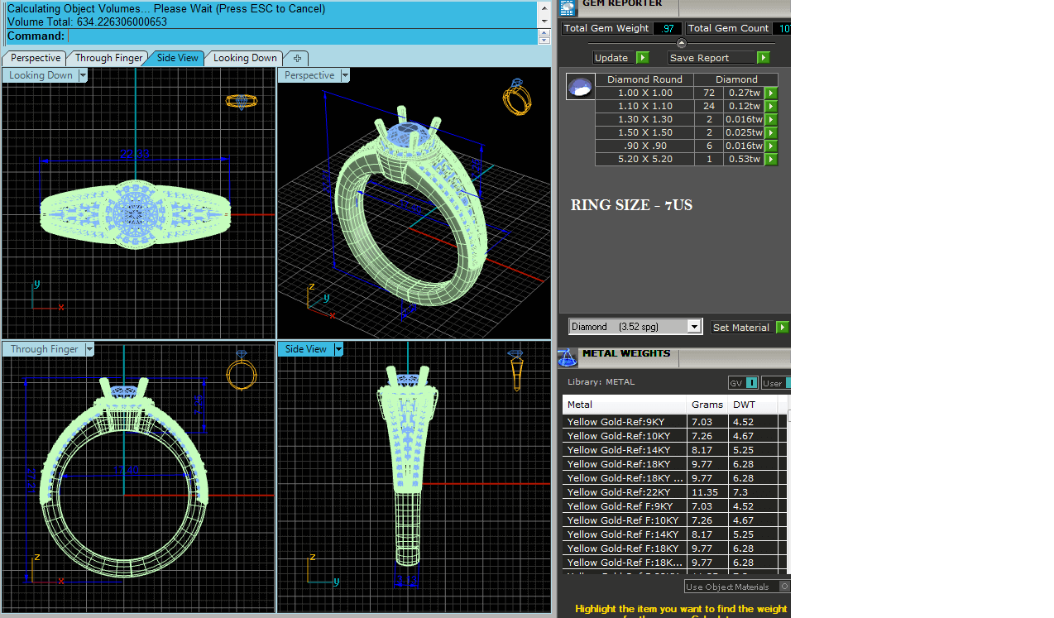Switch to the Perspective viewport tab
1054x618 pixels.
click(x=35, y=58)
